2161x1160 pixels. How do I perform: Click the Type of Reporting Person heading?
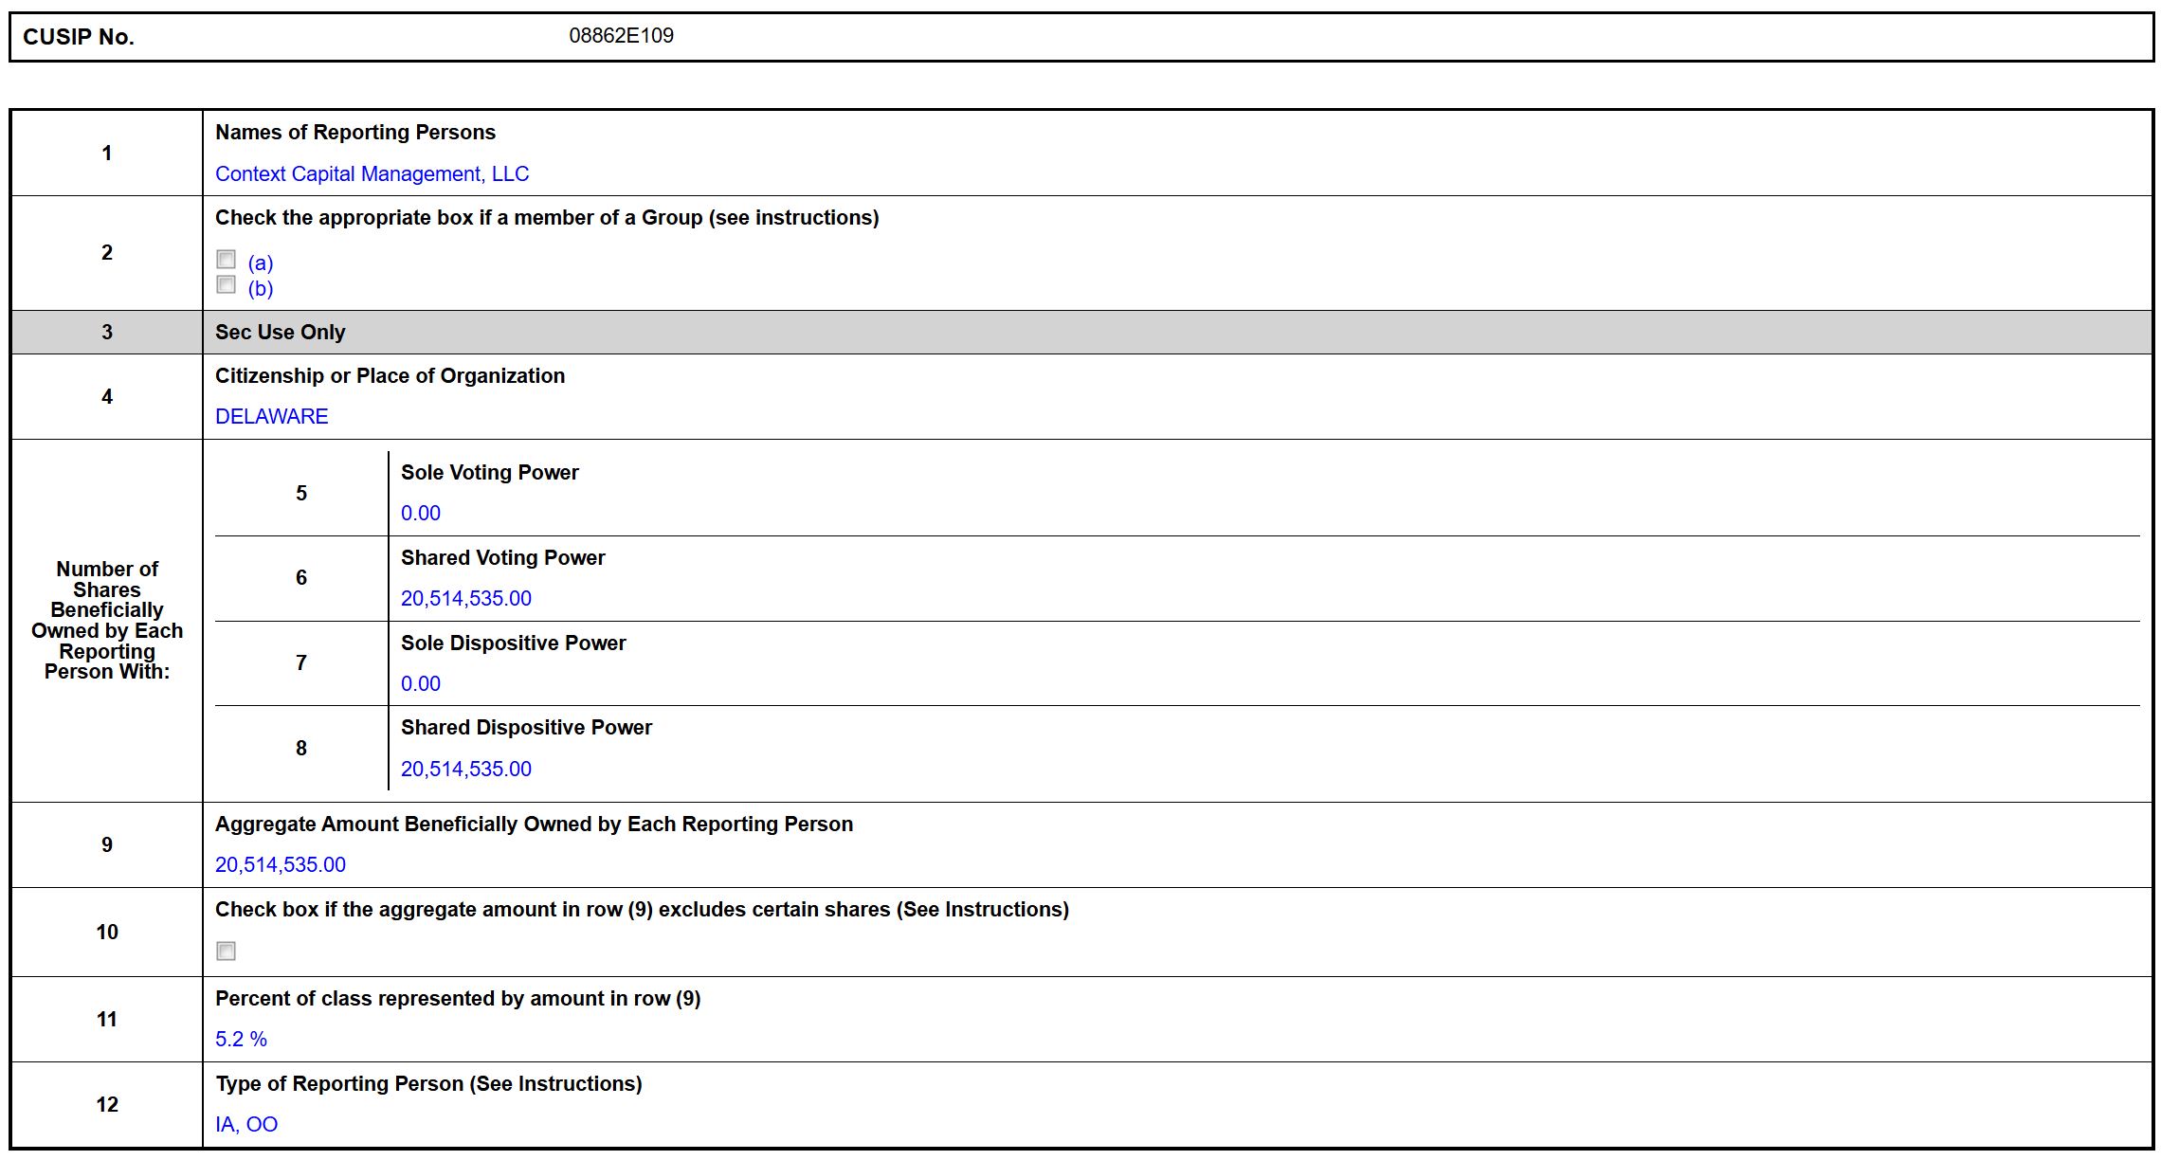pyautogui.click(x=427, y=1084)
